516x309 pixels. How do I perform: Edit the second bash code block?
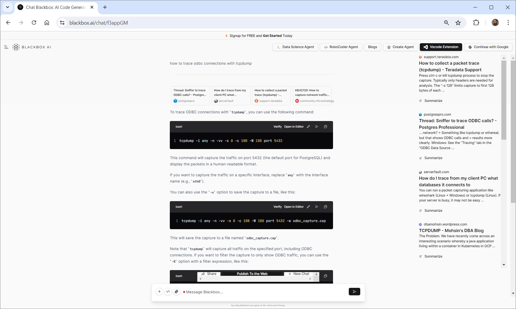[x=308, y=207]
